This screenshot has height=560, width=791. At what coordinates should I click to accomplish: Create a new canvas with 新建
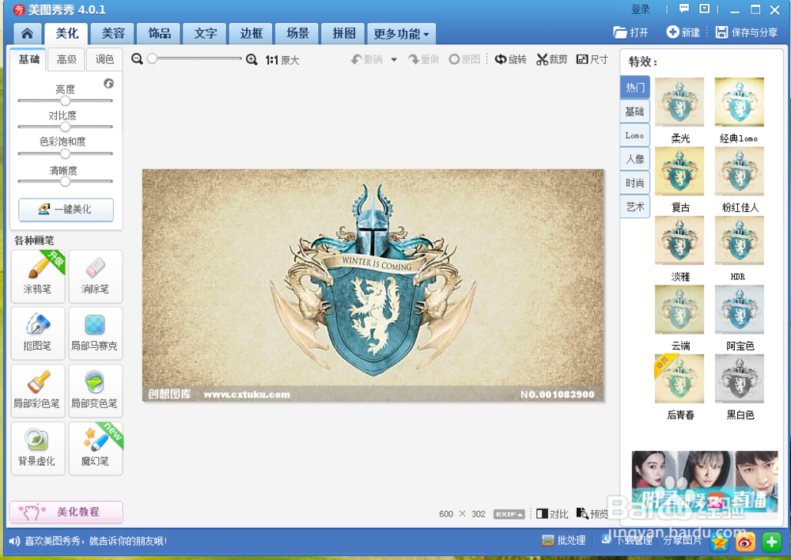click(683, 32)
